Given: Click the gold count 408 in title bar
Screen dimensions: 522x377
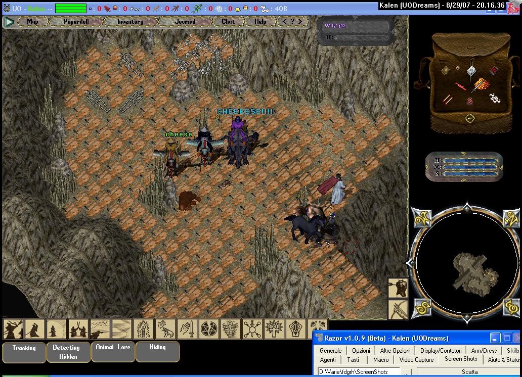Looking at the screenshot, I should click(281, 9).
